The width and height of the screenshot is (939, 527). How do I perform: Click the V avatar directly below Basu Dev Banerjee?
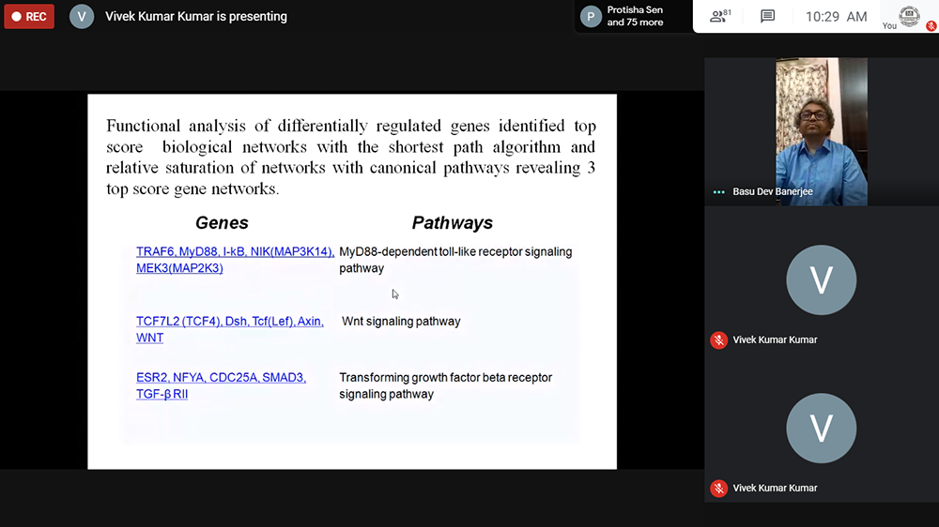tap(821, 279)
